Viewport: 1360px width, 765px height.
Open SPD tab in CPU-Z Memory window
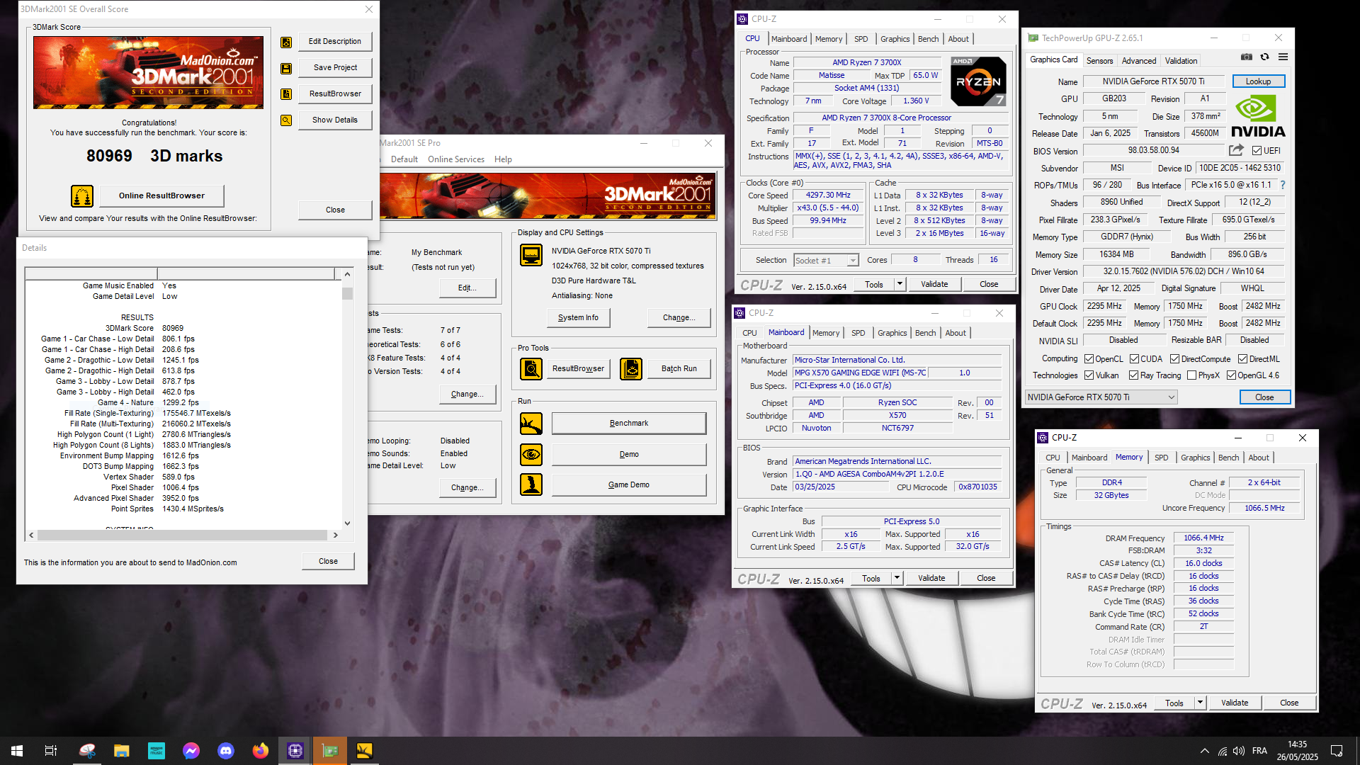click(1161, 458)
